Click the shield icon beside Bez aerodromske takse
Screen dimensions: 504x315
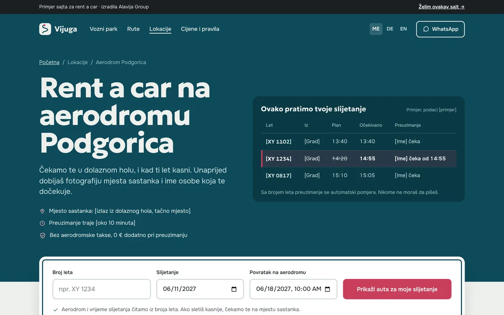[x=42, y=235]
